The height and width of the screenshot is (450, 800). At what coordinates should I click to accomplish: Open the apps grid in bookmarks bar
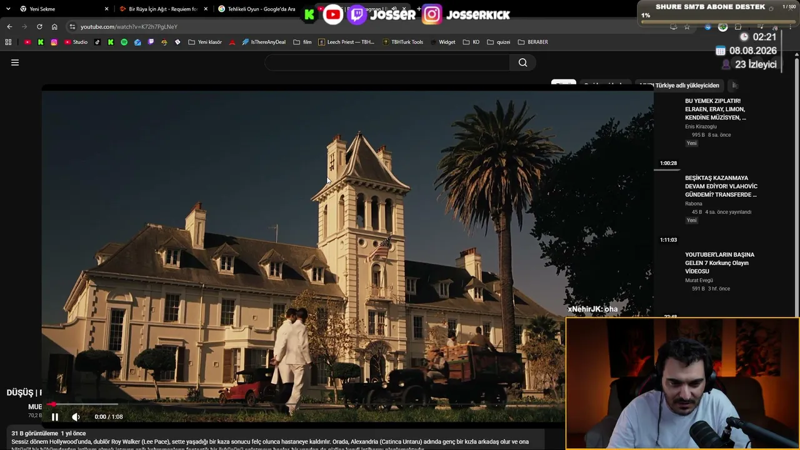(x=8, y=42)
